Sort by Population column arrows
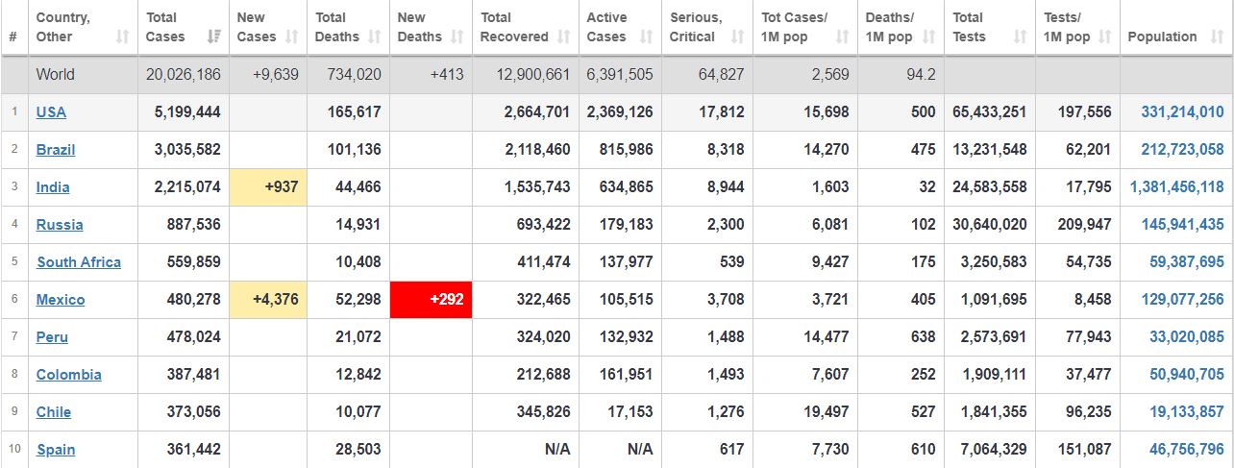Image resolution: width=1234 pixels, height=468 pixels. [x=1216, y=37]
